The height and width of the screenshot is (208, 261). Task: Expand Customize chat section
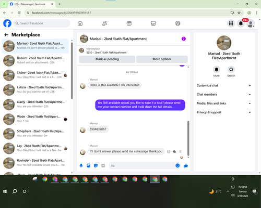pyautogui.click(x=224, y=85)
